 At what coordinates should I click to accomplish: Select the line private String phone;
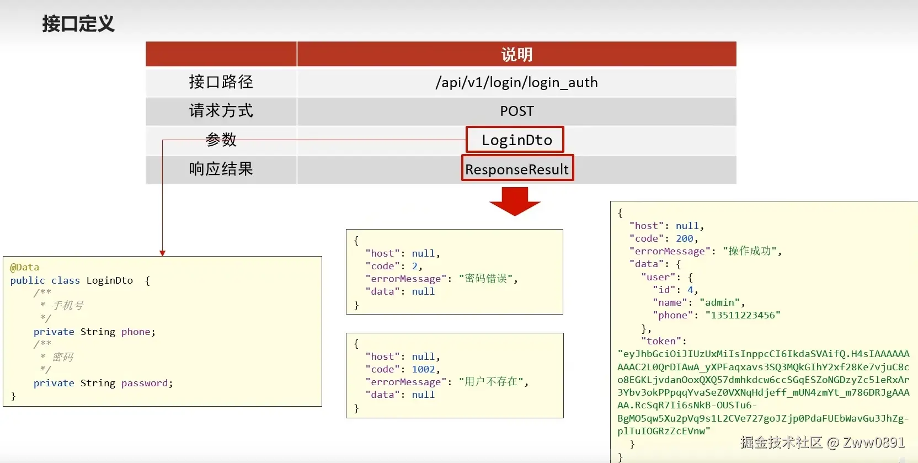[94, 332]
